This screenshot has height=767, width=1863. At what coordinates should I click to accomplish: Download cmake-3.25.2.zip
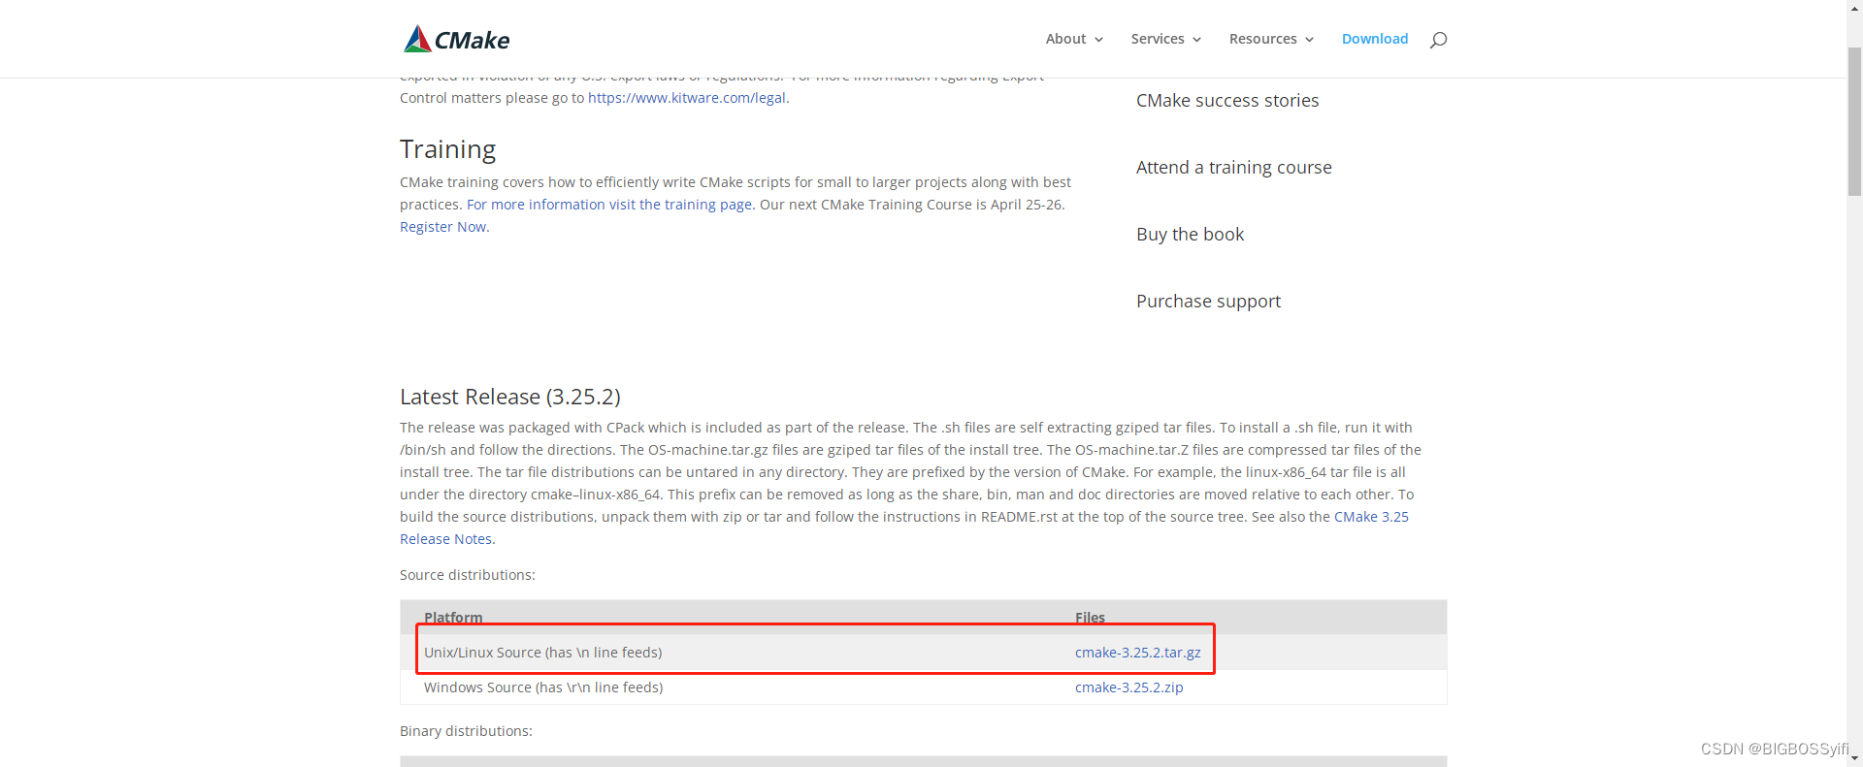[1128, 687]
